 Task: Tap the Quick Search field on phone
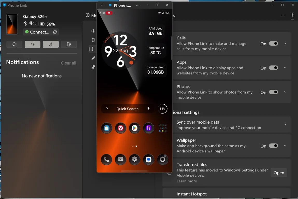coord(128,109)
